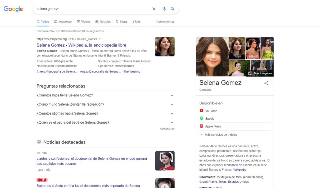Click the HOLA article video thumbnail
The height and width of the screenshot is (188, 319).
point(165,183)
